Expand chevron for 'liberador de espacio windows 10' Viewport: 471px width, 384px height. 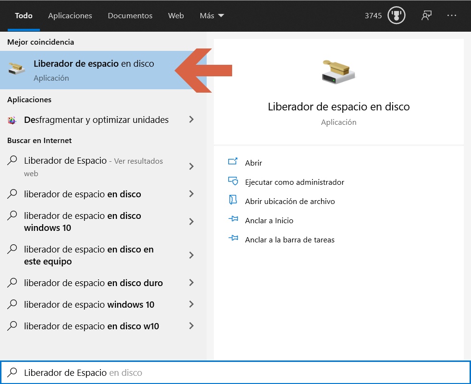[x=191, y=304]
